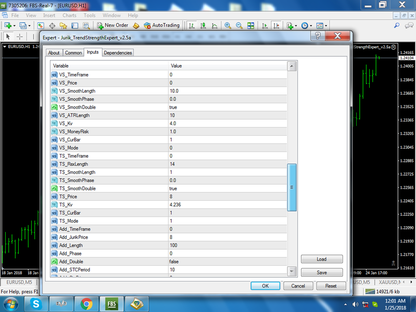This screenshot has width=416, height=312.
Task: Switch to the XAUUSD chart tab
Action: pos(389,282)
